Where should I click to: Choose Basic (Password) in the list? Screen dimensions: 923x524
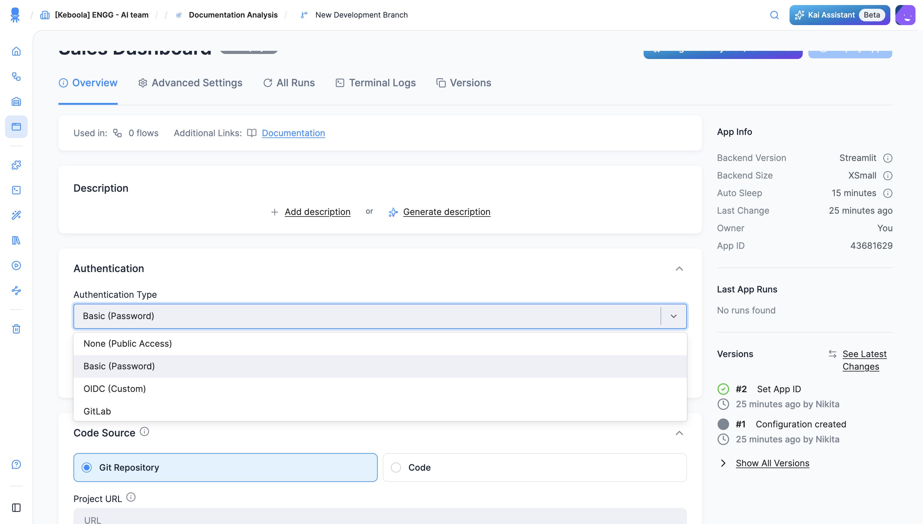pyautogui.click(x=380, y=366)
